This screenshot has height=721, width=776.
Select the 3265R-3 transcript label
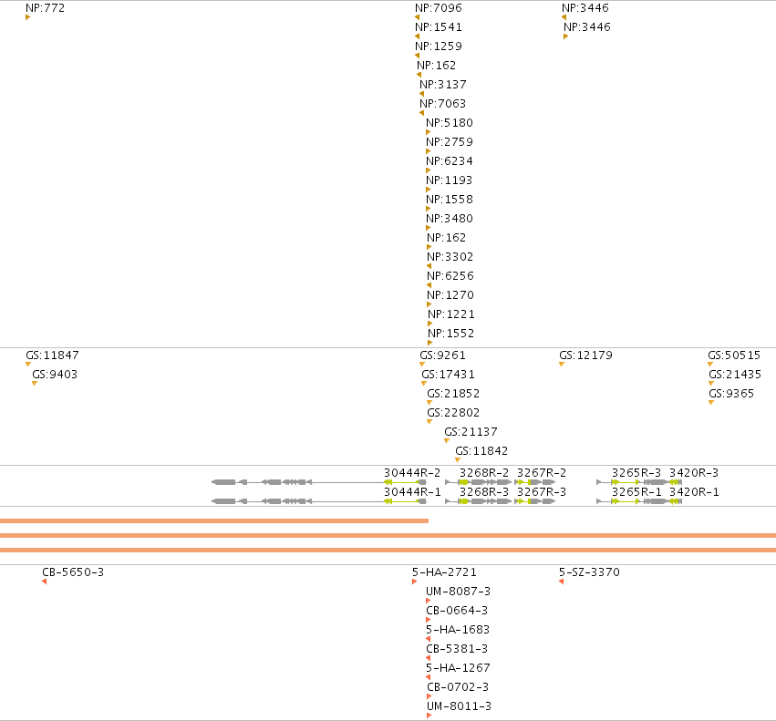click(636, 473)
